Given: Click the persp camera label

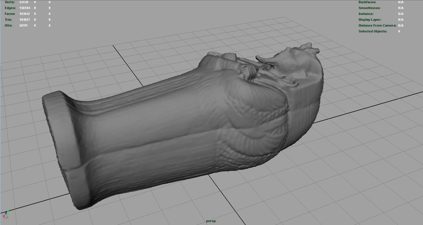Looking at the screenshot, I should pos(211,221).
